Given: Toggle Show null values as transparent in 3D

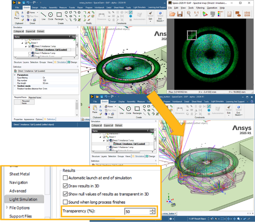Looking at the screenshot, I should (x=65, y=194).
